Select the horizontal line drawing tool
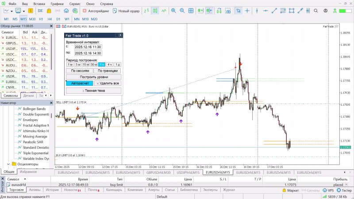The image size is (354, 199). [x=265, y=11]
